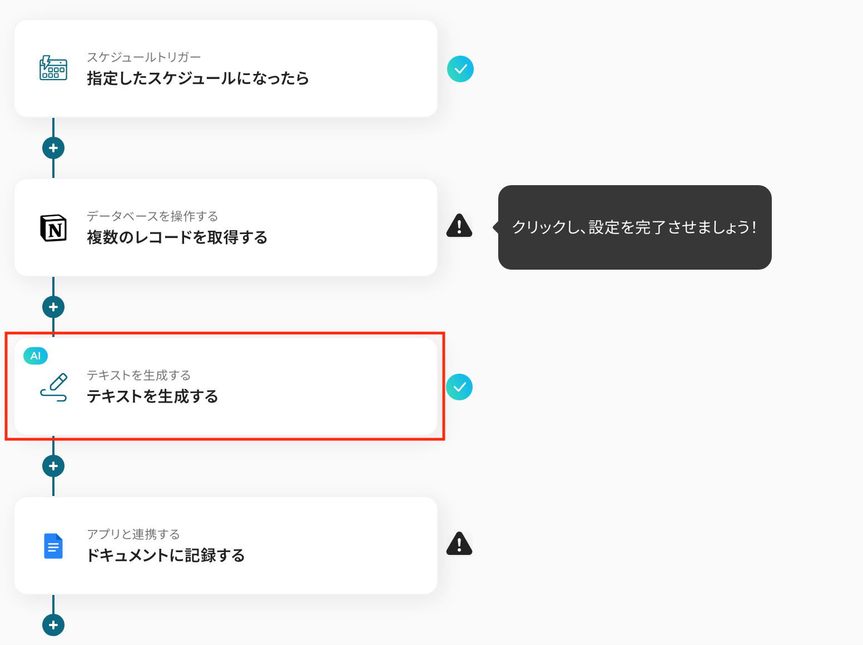Viewport: 863px width, 645px height.
Task: Add step below Notion records card
Action: tap(53, 307)
